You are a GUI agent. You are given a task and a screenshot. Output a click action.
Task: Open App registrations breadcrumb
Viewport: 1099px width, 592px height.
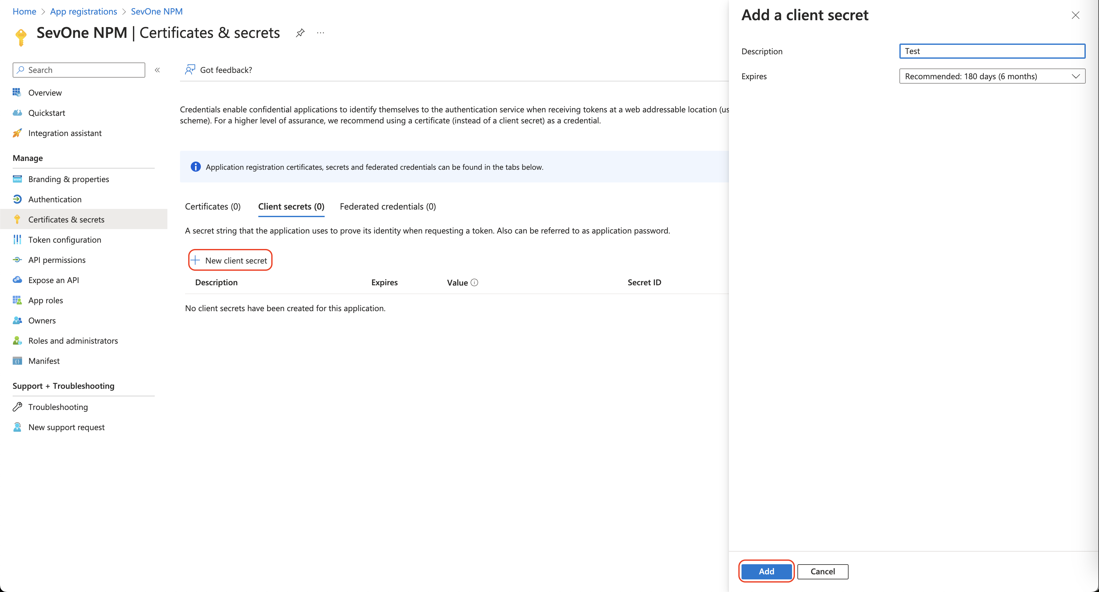pos(84,11)
